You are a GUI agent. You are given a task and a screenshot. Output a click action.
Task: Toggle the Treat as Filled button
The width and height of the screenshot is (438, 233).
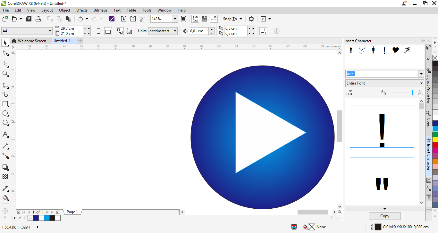click(x=263, y=31)
